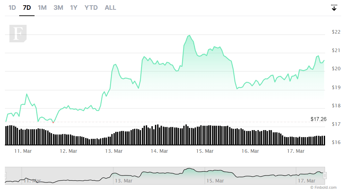
Task: Click the 13. Mar navigator label
Action: (123, 181)
